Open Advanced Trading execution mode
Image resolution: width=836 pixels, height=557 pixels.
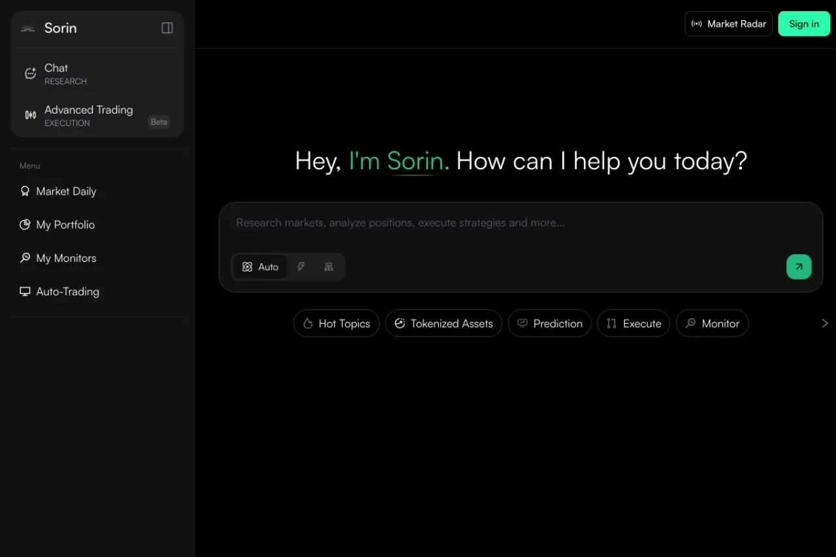[97, 116]
